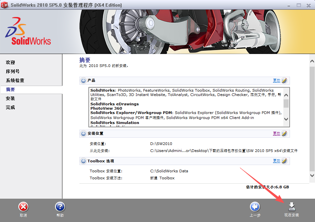Open help via the 帮助 question mark icon
Image resolution: width=315 pixels, height=222 pixels.
point(60,206)
